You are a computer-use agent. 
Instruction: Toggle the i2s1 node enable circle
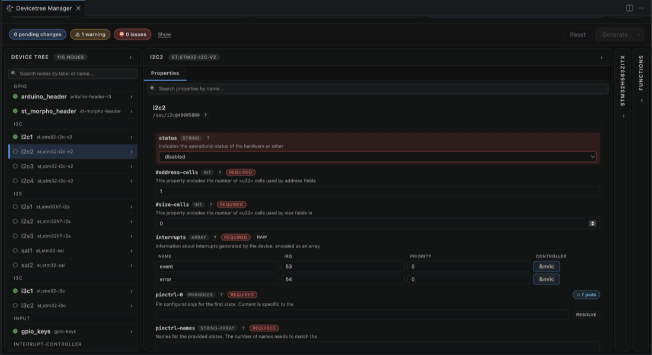[x=15, y=207]
